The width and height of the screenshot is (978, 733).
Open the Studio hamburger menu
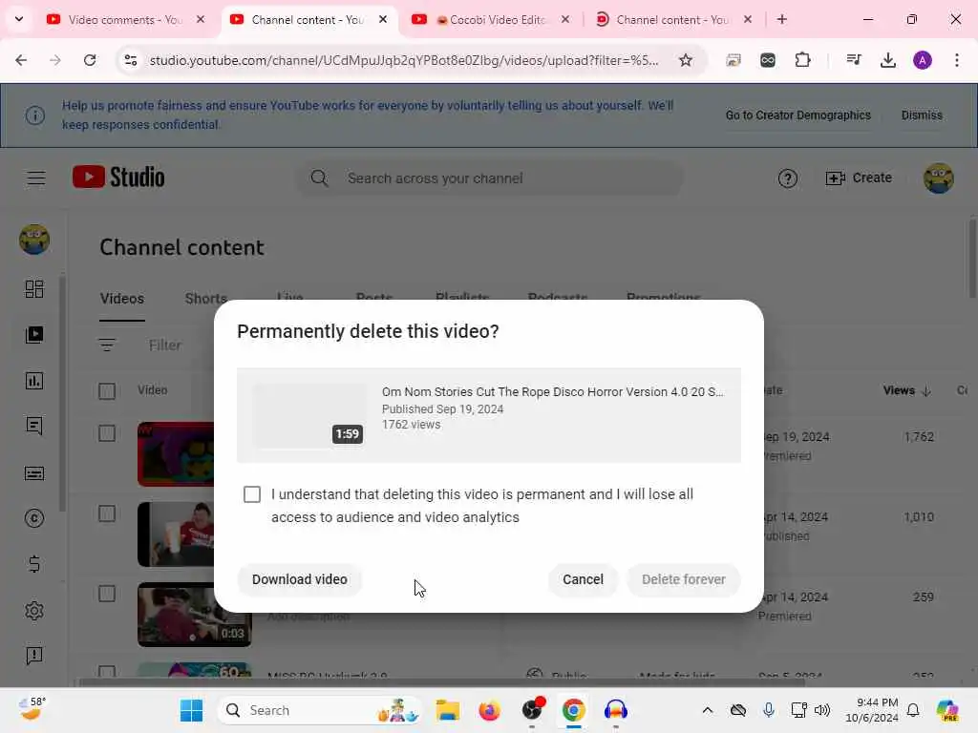pyautogui.click(x=36, y=178)
